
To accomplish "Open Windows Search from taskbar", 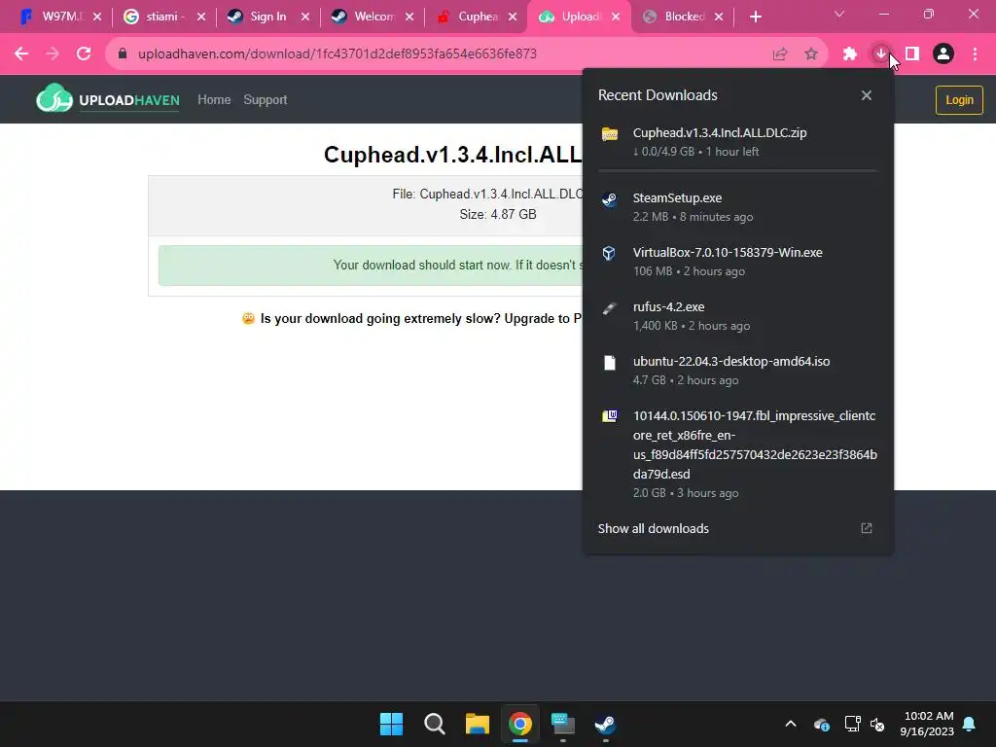I will click(435, 724).
